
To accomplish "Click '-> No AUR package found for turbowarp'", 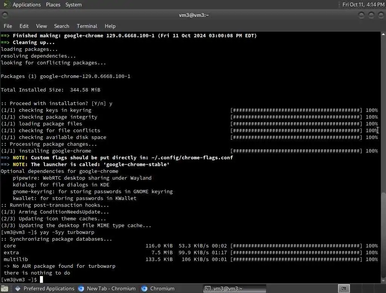I will point(60,266).
